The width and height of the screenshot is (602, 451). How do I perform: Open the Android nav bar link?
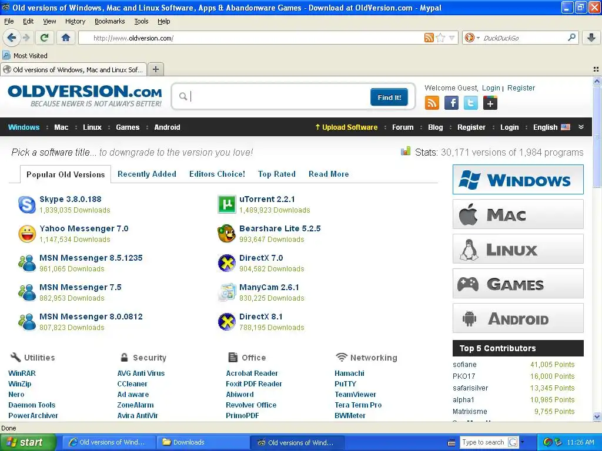coord(167,127)
